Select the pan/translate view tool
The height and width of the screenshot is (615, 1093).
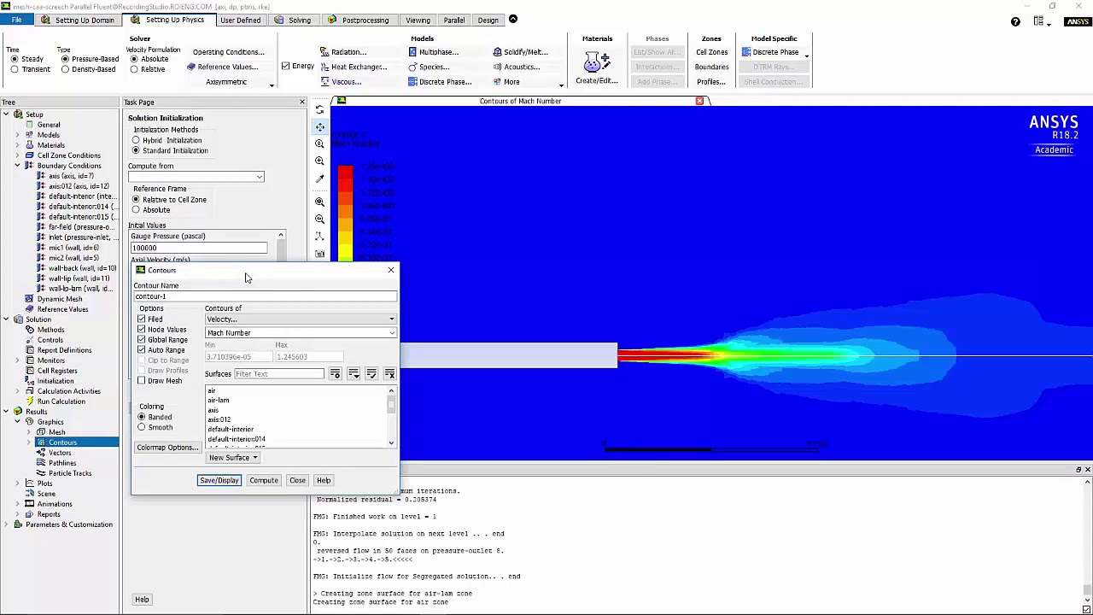(320, 126)
